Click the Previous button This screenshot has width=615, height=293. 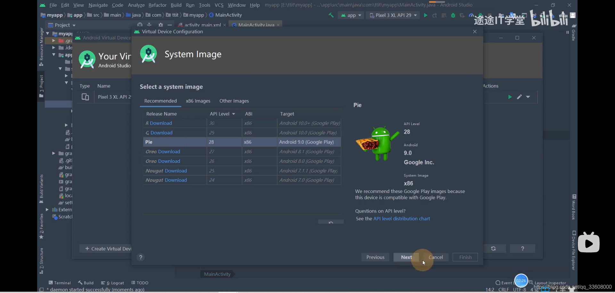point(375,257)
